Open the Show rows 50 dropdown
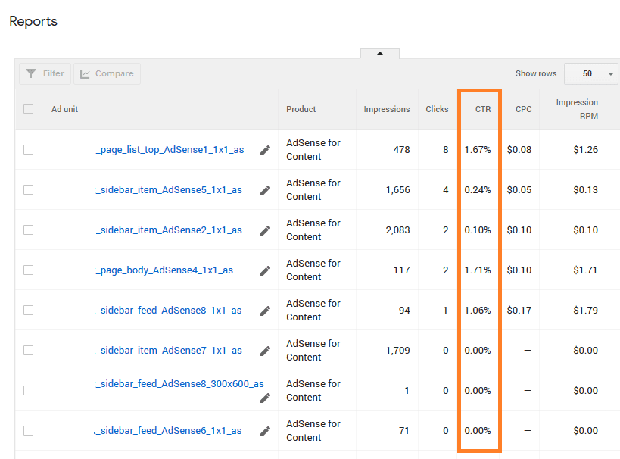This screenshot has width=620, height=459. 591,73
